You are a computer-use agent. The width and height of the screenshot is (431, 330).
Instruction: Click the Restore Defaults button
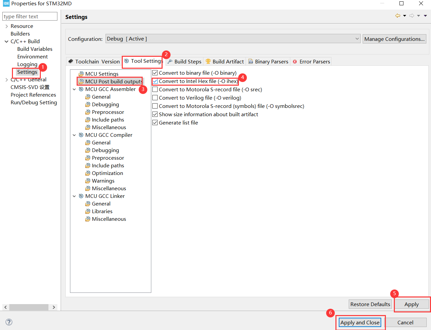click(x=370, y=304)
